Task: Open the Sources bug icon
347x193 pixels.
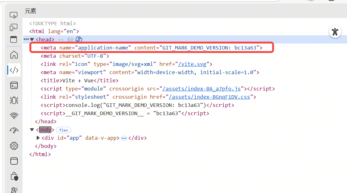Action: (14, 101)
